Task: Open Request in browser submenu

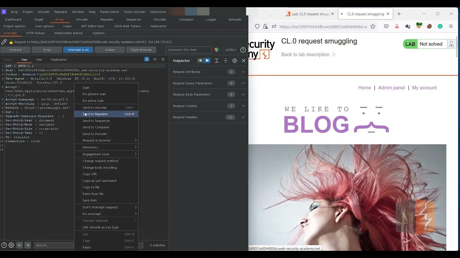Action: coord(106,140)
